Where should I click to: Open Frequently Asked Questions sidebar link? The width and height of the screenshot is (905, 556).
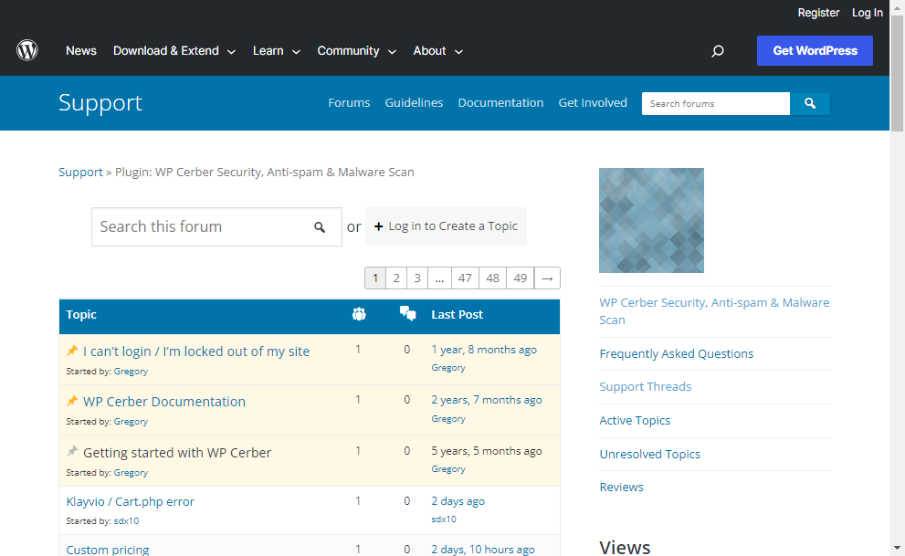(676, 353)
